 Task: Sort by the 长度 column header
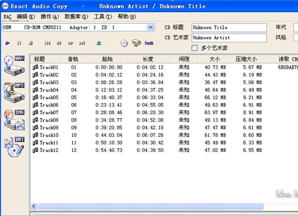pos(148,59)
